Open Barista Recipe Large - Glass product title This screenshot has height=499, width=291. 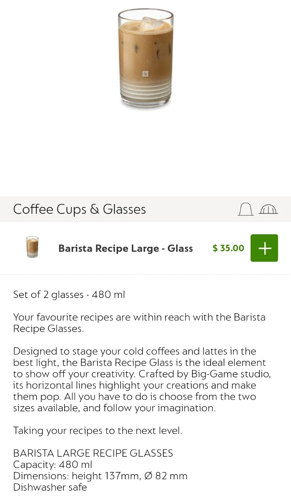click(x=125, y=248)
